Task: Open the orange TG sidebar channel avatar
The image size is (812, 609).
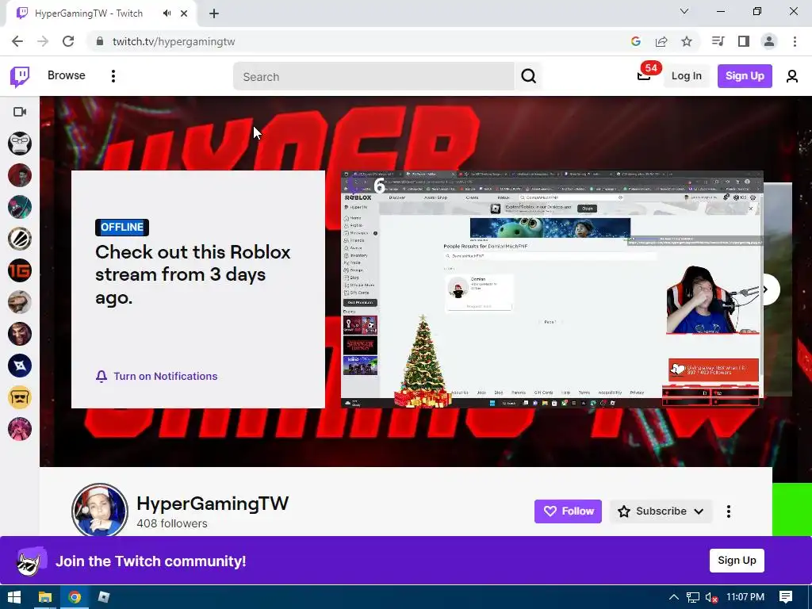Action: [x=20, y=270]
